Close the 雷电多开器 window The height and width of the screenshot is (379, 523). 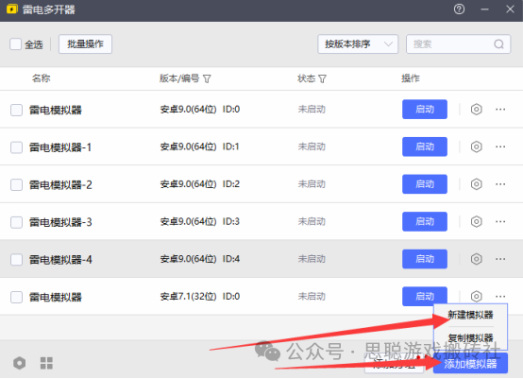tap(510, 9)
